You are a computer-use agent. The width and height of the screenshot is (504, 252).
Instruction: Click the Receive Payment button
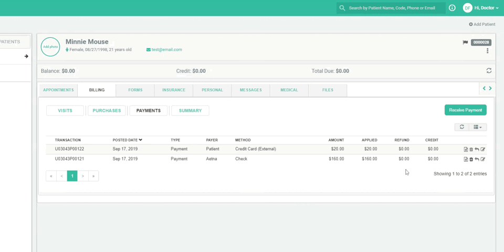point(465,110)
